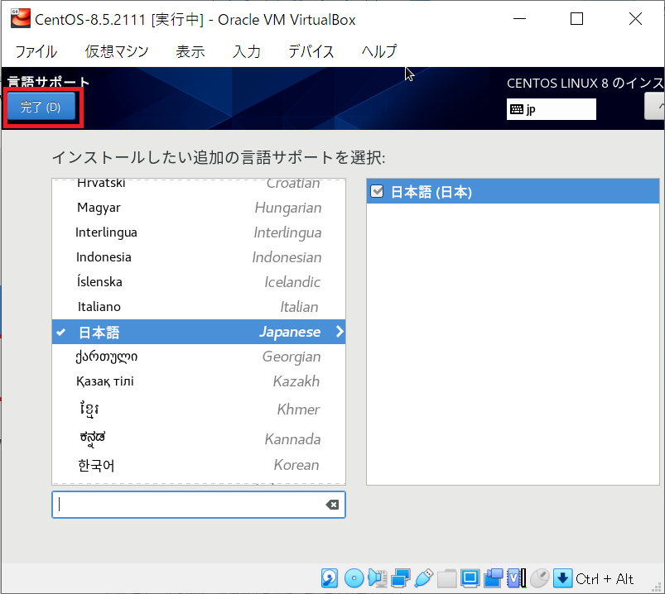Screen dimensions: 665x594
Task: Click the Ctrl + Alt host key label
Action: [604, 579]
